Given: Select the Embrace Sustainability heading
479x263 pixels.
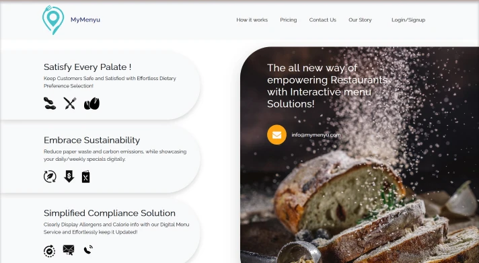Looking at the screenshot, I should click(x=91, y=140).
